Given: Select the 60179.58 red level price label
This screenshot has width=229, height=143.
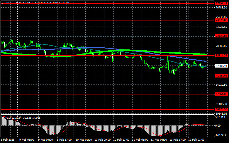Looking at the screenshot, I should [221, 109].
